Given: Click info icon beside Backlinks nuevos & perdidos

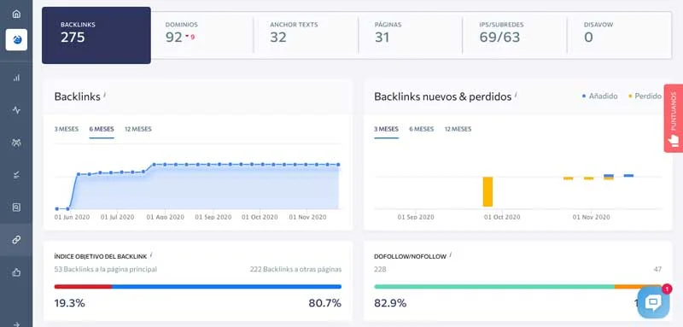Looking at the screenshot, I should 516,94.
